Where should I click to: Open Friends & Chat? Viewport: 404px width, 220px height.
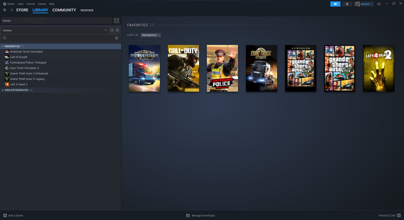pos(389,216)
